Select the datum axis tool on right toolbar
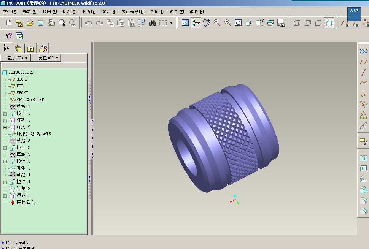This screenshot has height=249, width=369. (363, 73)
